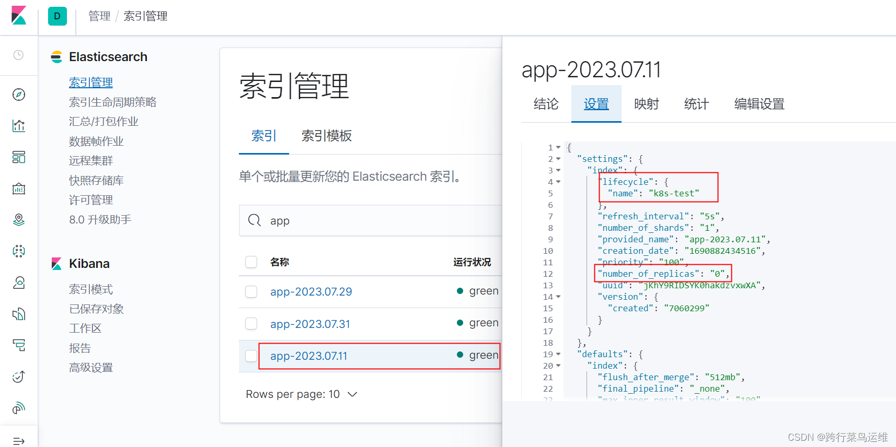Open Discover compass icon
This screenshot has height=447, width=896.
[x=19, y=95]
